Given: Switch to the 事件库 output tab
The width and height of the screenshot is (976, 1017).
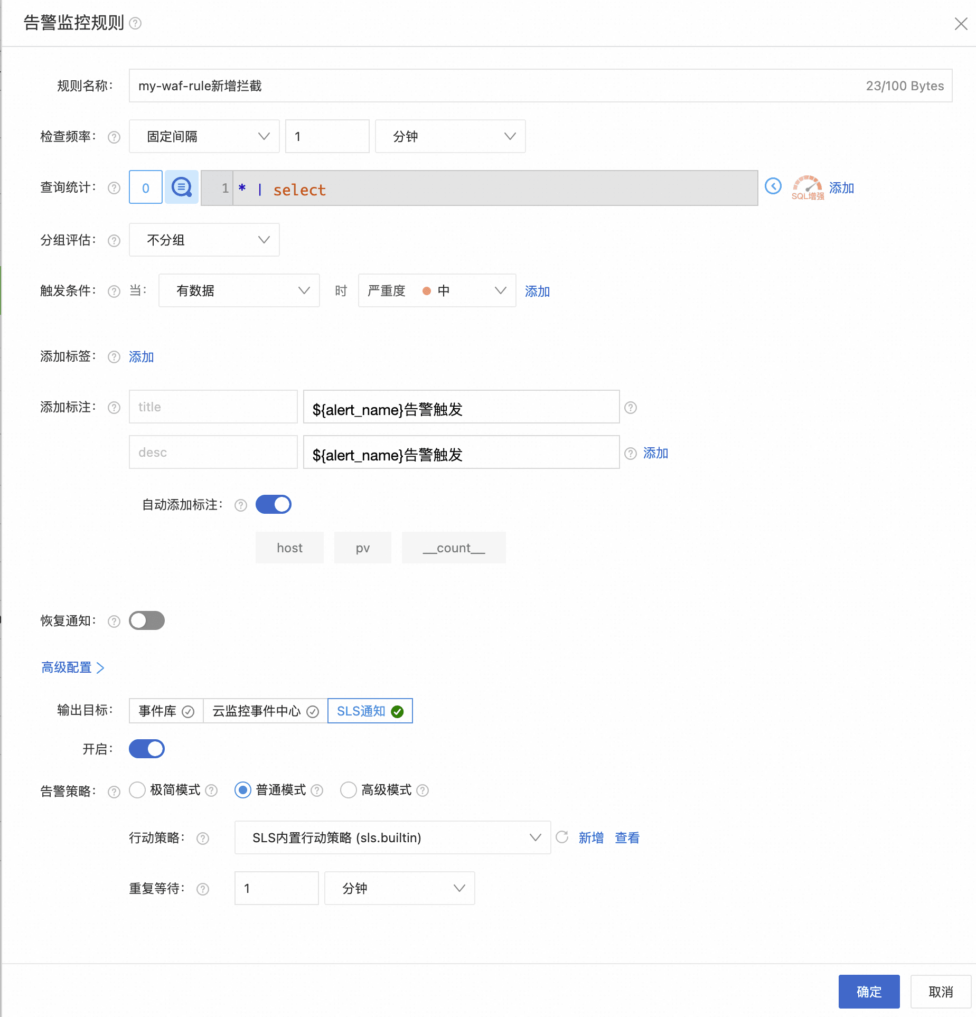Looking at the screenshot, I should (166, 711).
